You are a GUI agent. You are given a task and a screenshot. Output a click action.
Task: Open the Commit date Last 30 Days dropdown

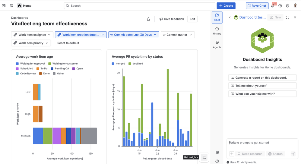134,35
